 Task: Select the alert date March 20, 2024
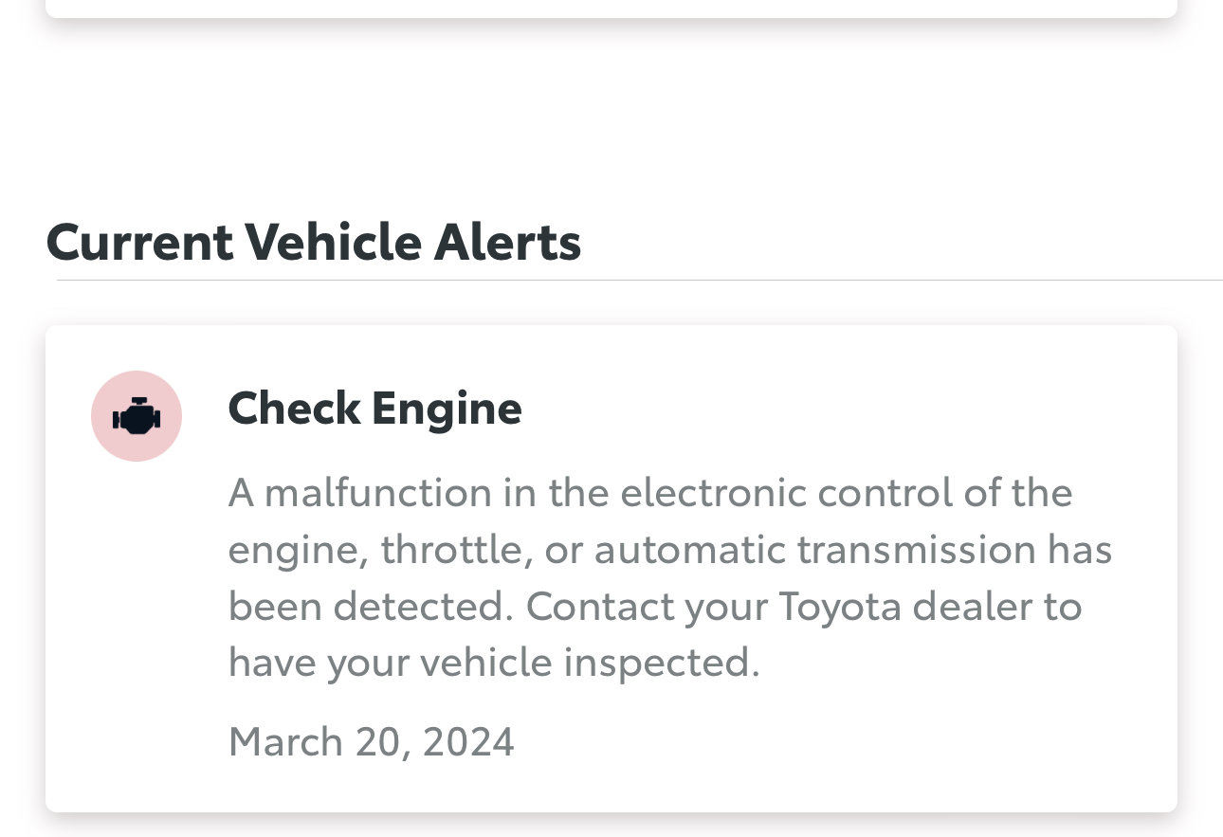tap(371, 740)
